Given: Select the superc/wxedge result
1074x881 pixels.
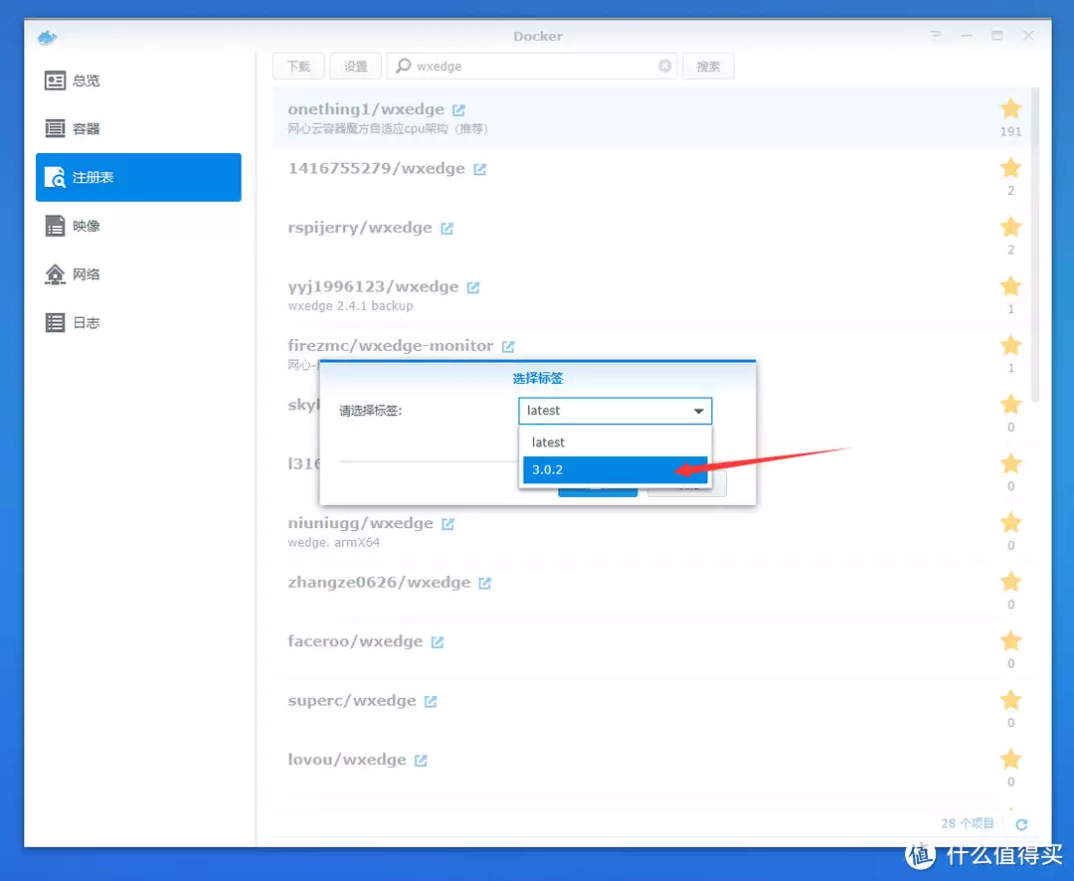Looking at the screenshot, I should point(650,708).
